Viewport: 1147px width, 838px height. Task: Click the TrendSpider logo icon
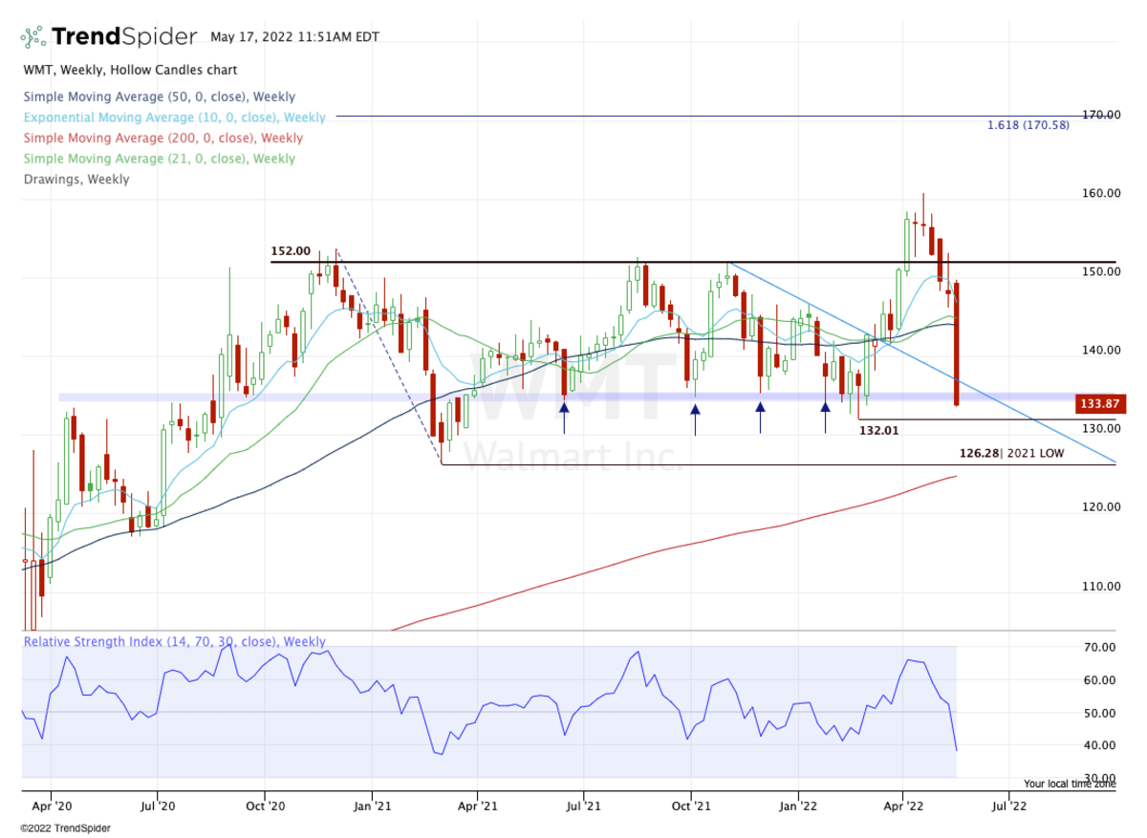click(33, 37)
